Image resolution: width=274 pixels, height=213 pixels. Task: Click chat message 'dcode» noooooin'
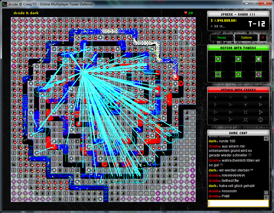tap(223, 191)
